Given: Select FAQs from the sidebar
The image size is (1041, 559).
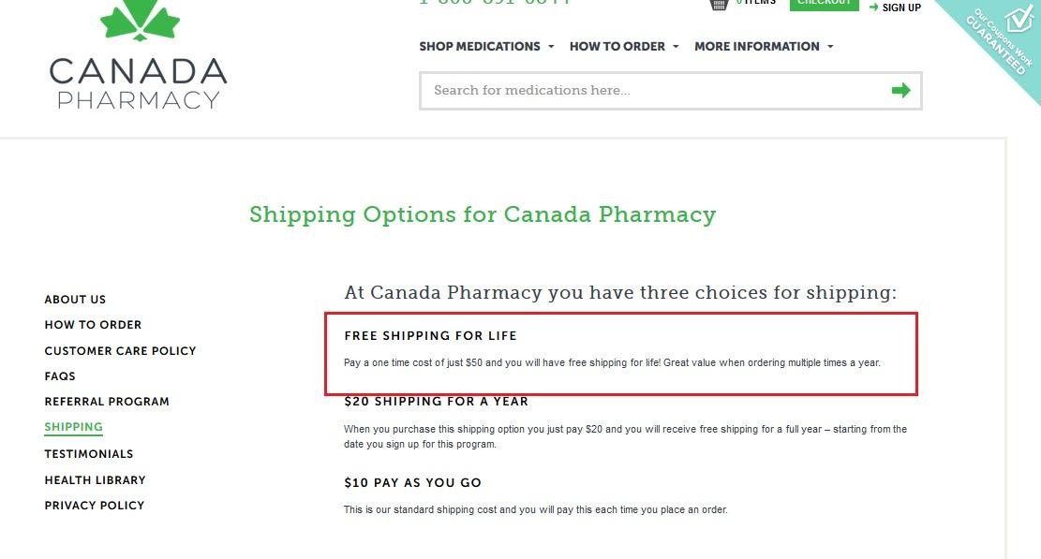Looking at the screenshot, I should [x=60, y=376].
